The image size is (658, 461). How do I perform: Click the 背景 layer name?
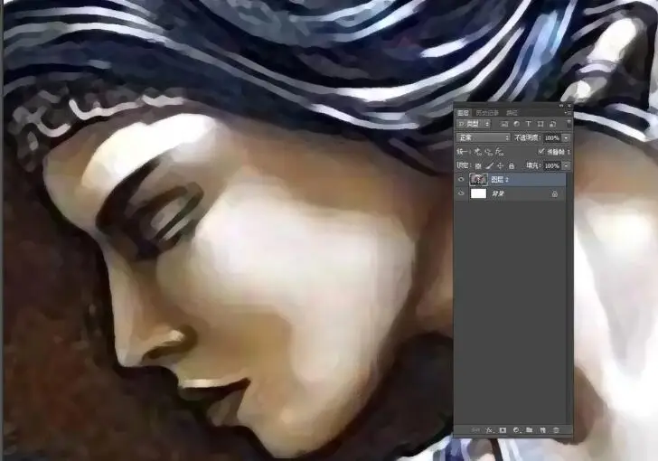point(498,193)
